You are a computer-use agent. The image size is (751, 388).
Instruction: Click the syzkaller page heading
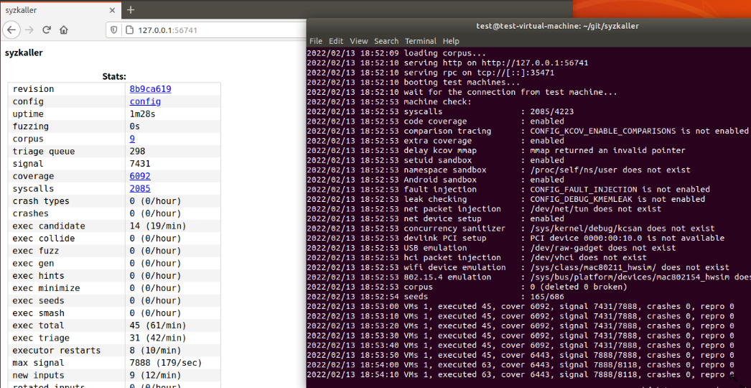tap(24, 53)
